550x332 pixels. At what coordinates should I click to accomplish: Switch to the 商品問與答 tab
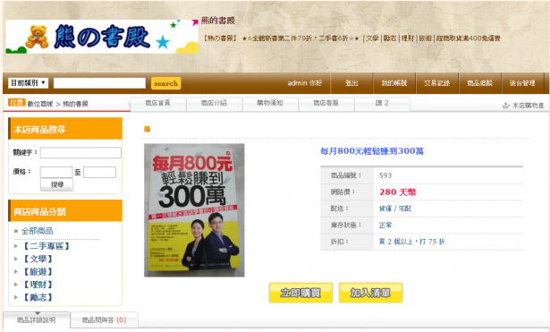104,320
